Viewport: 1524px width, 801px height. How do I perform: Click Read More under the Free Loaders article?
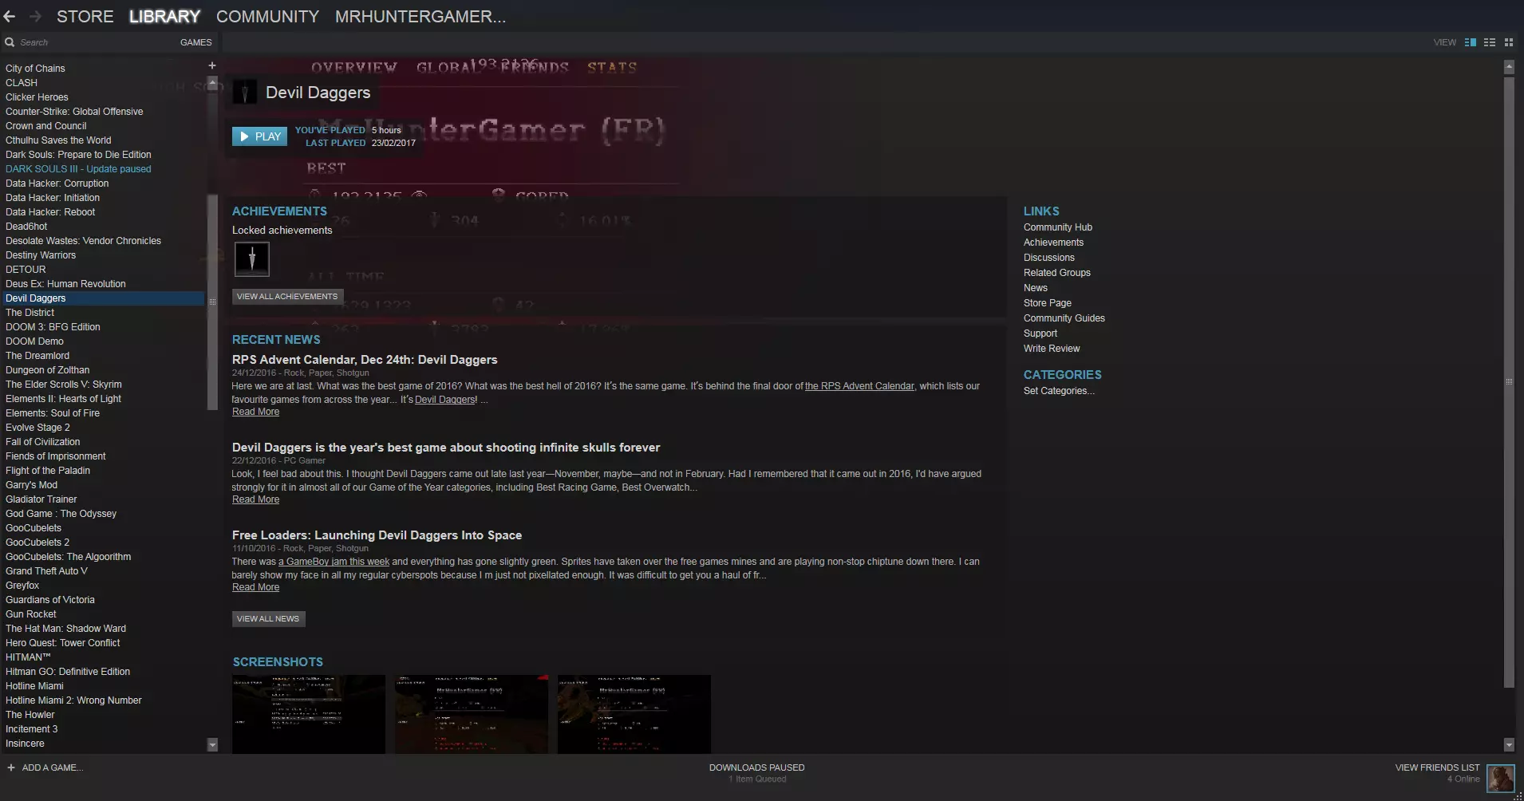(x=255, y=587)
